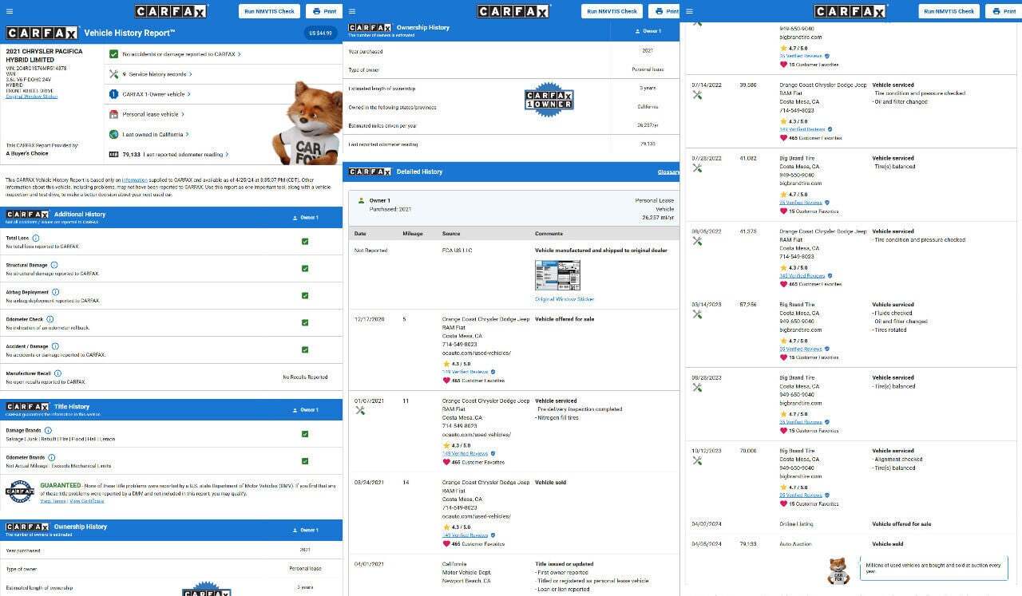Show info for Total Loss

(x=36, y=238)
